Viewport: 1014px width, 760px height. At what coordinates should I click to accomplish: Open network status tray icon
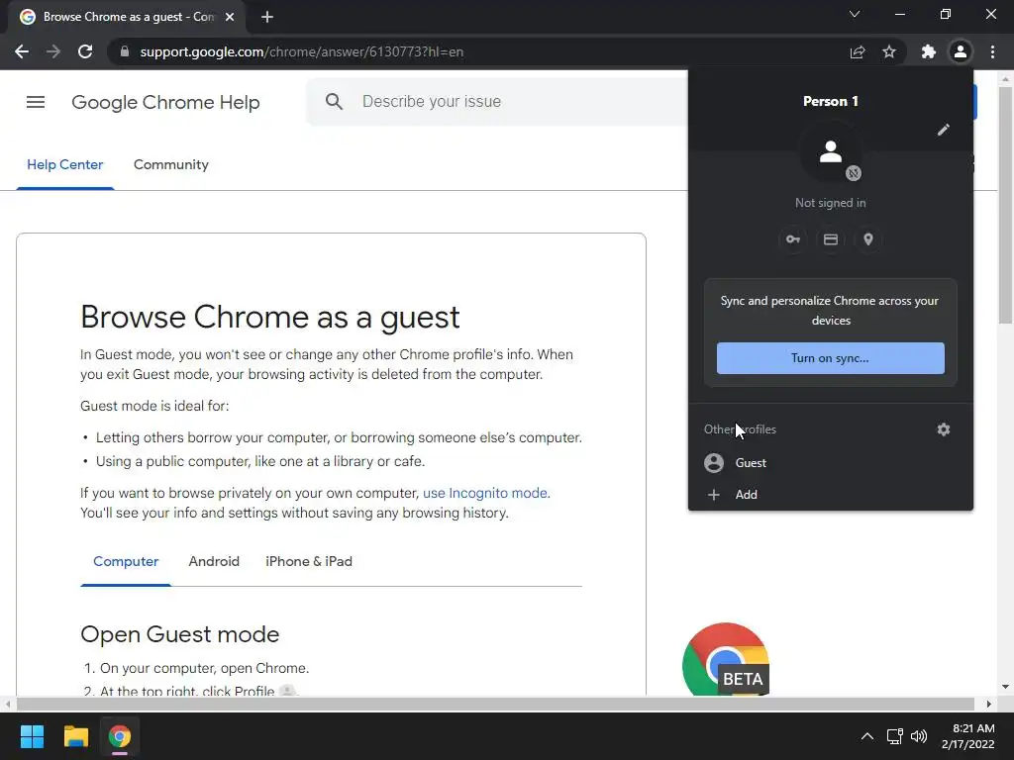895,736
